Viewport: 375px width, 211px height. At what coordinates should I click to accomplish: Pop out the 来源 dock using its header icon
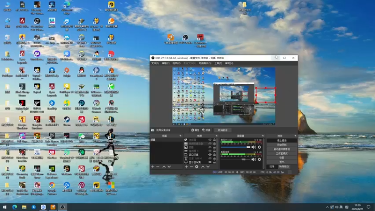point(217,136)
